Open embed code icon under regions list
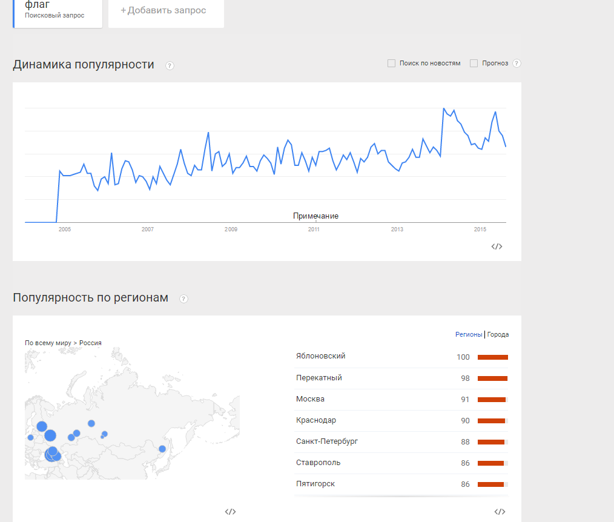Image resolution: width=614 pixels, height=522 pixels. coord(500,512)
